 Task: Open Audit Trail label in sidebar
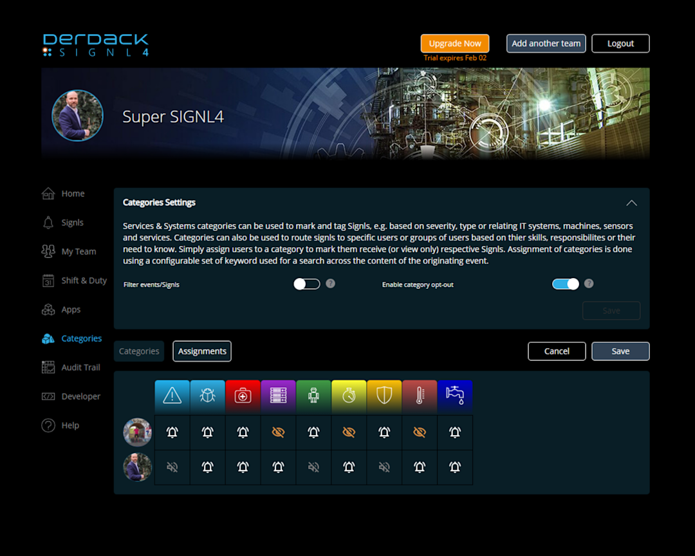[x=80, y=367]
